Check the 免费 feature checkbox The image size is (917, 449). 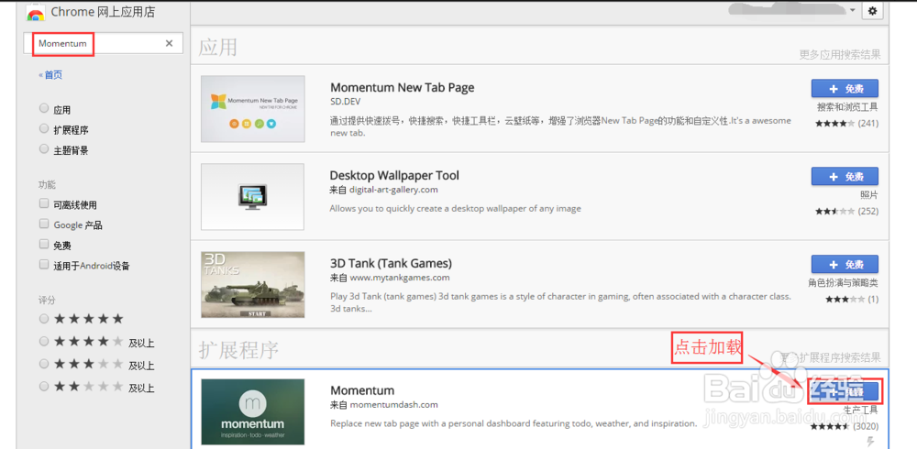coord(44,245)
